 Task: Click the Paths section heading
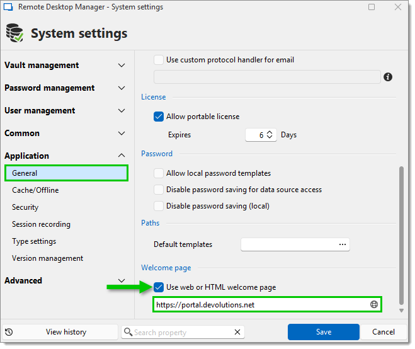pyautogui.click(x=150, y=223)
